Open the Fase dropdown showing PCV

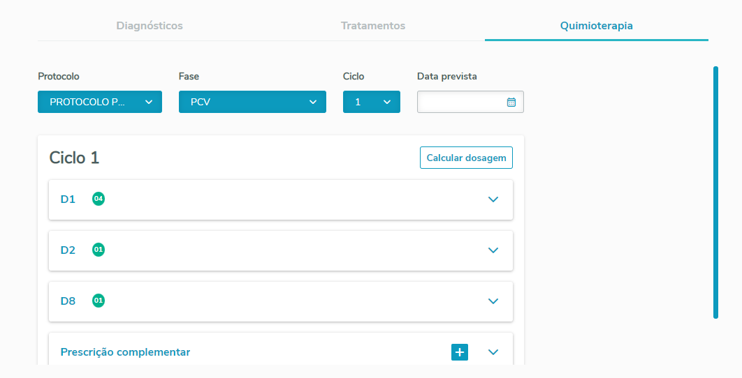pos(252,102)
